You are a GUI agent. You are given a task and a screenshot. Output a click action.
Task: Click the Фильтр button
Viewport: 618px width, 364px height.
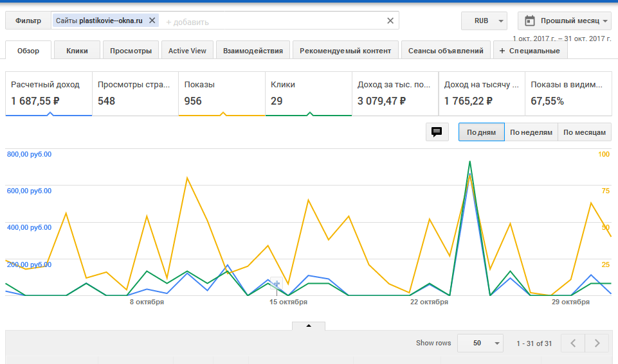coord(28,21)
